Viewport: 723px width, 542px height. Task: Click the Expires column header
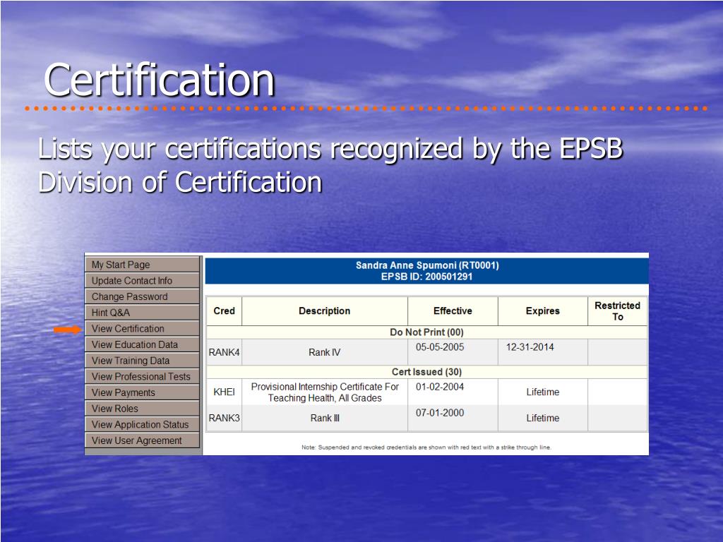(x=543, y=311)
